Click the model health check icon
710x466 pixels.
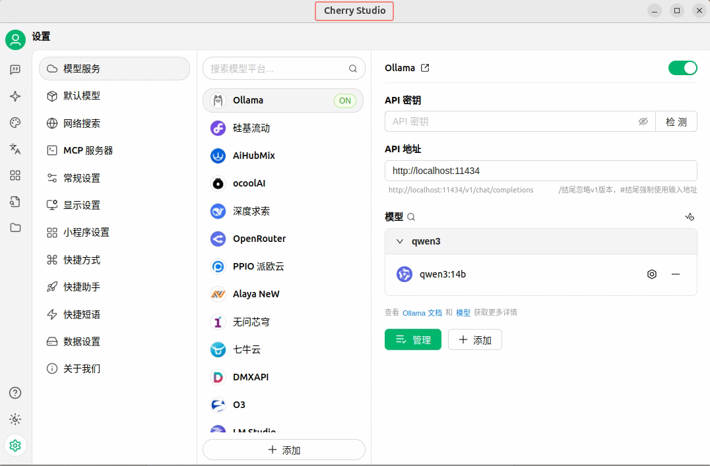click(x=690, y=217)
